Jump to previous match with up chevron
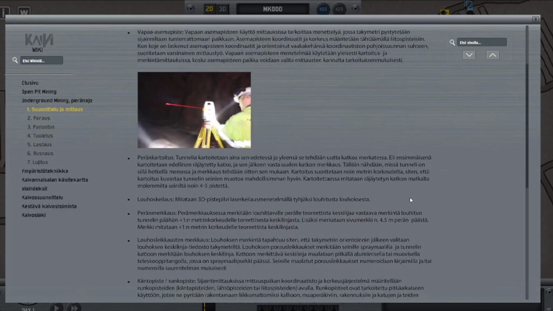The image size is (553, 311). [493, 55]
